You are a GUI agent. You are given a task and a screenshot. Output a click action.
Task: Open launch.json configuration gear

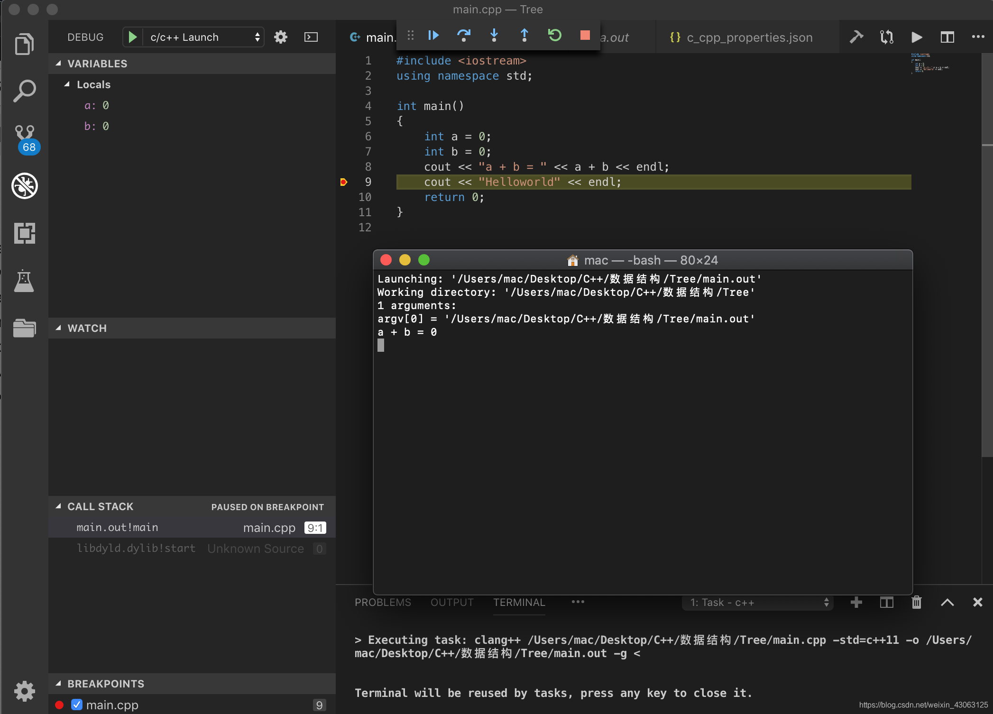click(281, 37)
